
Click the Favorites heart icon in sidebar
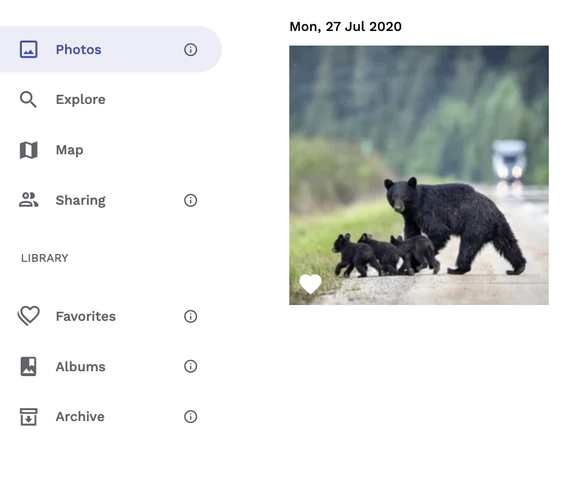(29, 316)
